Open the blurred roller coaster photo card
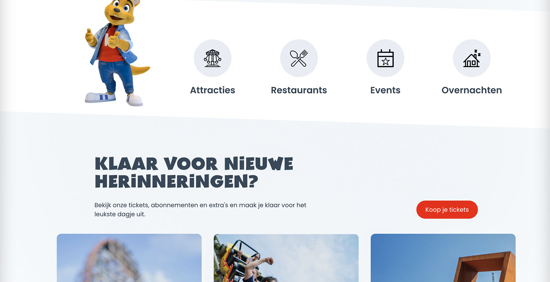The height and width of the screenshot is (282, 550). coord(129,258)
